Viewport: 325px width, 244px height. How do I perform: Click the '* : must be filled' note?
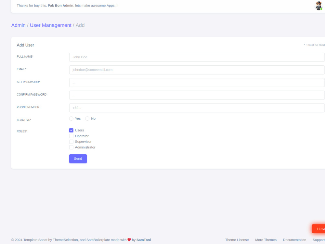[x=314, y=45]
